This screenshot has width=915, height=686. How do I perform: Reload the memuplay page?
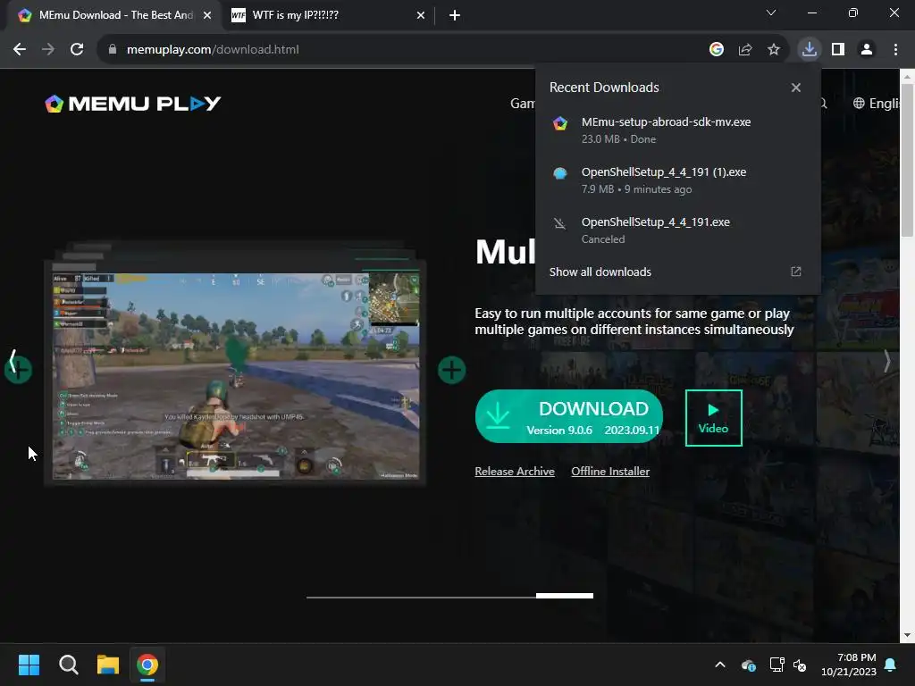pyautogui.click(x=77, y=50)
